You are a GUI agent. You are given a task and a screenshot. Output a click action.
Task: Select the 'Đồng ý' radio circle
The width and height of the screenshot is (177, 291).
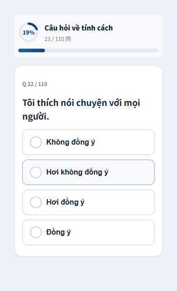tap(36, 232)
